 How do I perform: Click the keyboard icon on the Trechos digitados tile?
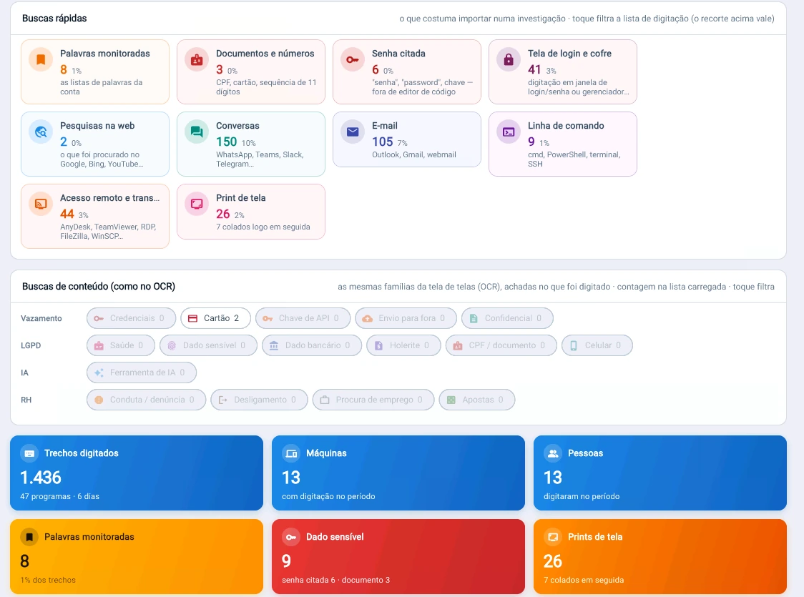[30, 453]
